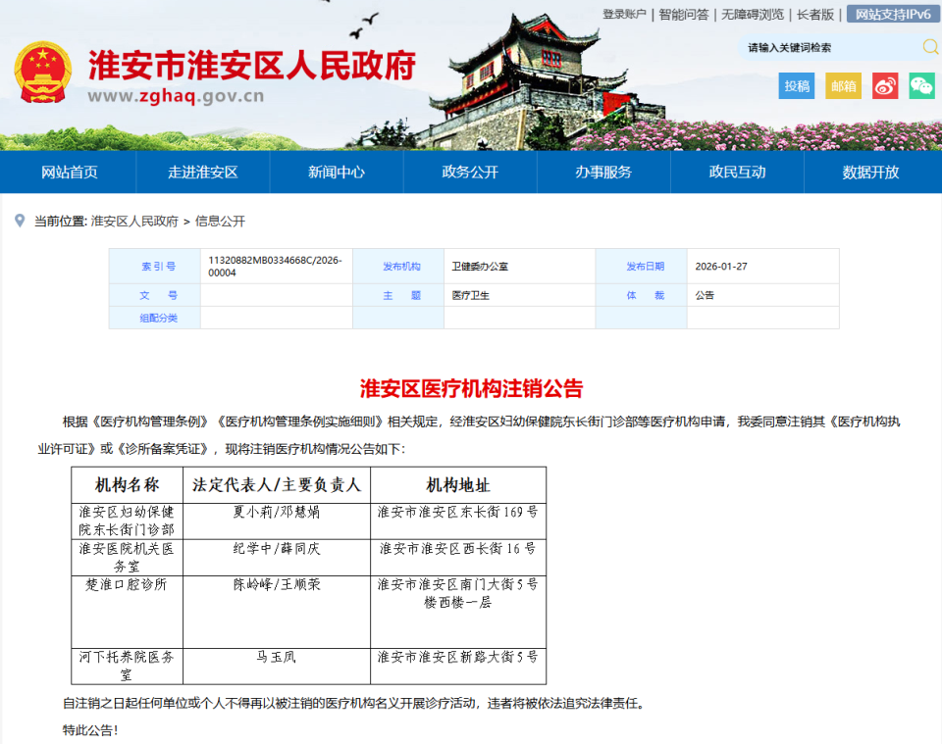This screenshot has width=942, height=744.
Task: Select the 数据开放 navigation item
Action: 871,172
